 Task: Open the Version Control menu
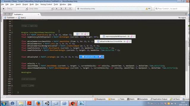coord(46,4)
